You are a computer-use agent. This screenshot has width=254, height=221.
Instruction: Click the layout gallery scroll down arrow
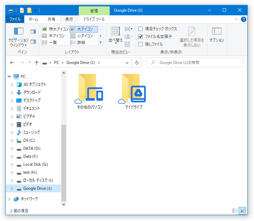click(100, 36)
